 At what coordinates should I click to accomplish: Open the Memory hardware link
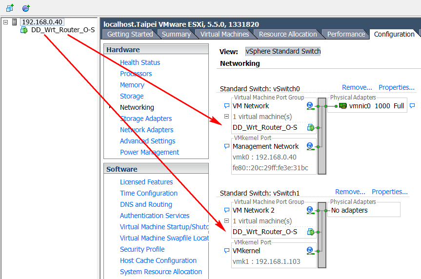pos(132,85)
